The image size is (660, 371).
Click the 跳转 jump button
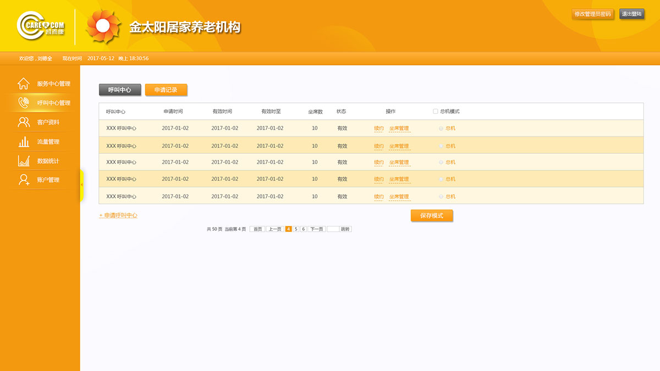coord(345,229)
